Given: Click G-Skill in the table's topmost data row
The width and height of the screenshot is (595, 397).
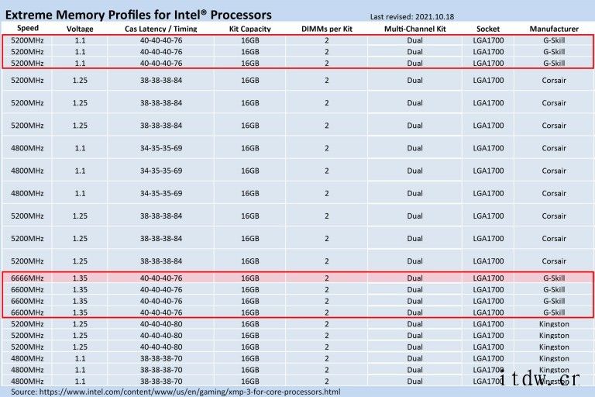Looking at the screenshot, I should pos(554,40).
